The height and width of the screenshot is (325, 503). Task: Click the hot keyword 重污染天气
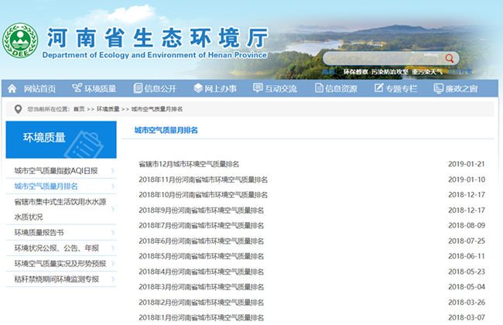427,72
